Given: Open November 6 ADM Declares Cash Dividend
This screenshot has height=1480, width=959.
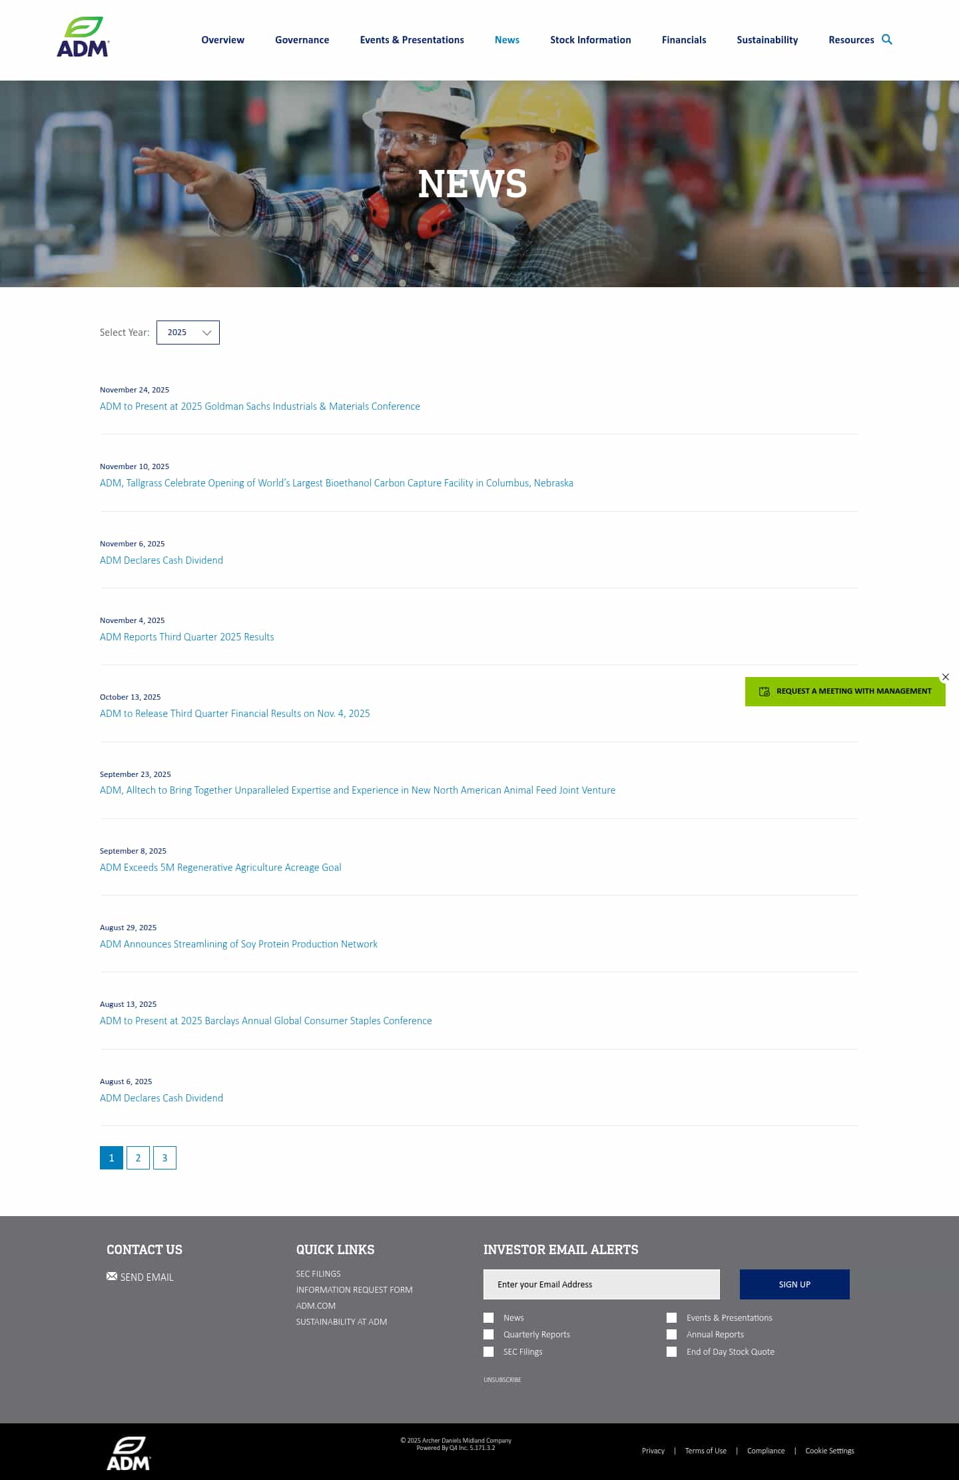Looking at the screenshot, I should coord(161,560).
